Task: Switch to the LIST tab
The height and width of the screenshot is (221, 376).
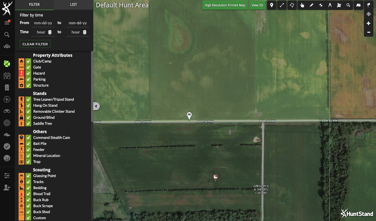Action: click(x=73, y=5)
